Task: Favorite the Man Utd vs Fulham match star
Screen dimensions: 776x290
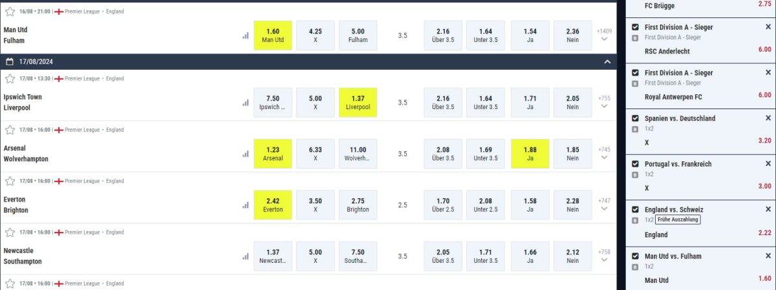Action: point(10,12)
